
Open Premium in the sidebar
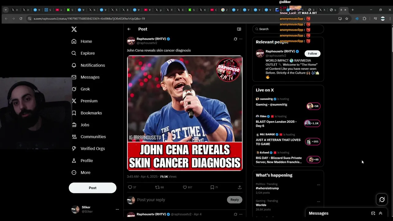84,101
